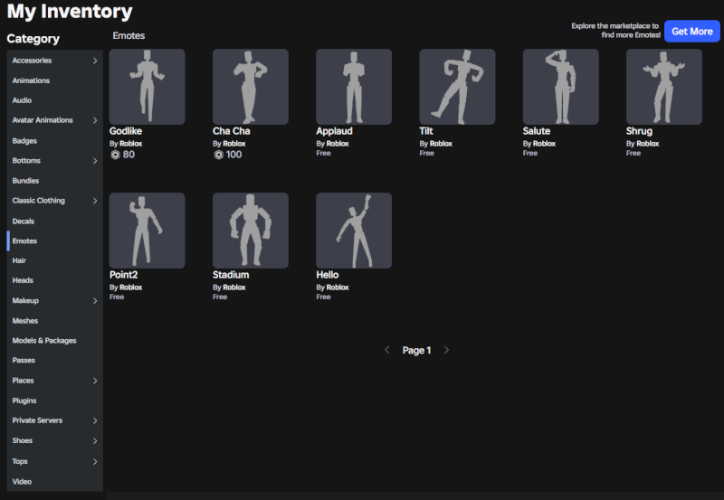Open the Applaud title link
Screen dimensions: 724x500
[334, 131]
